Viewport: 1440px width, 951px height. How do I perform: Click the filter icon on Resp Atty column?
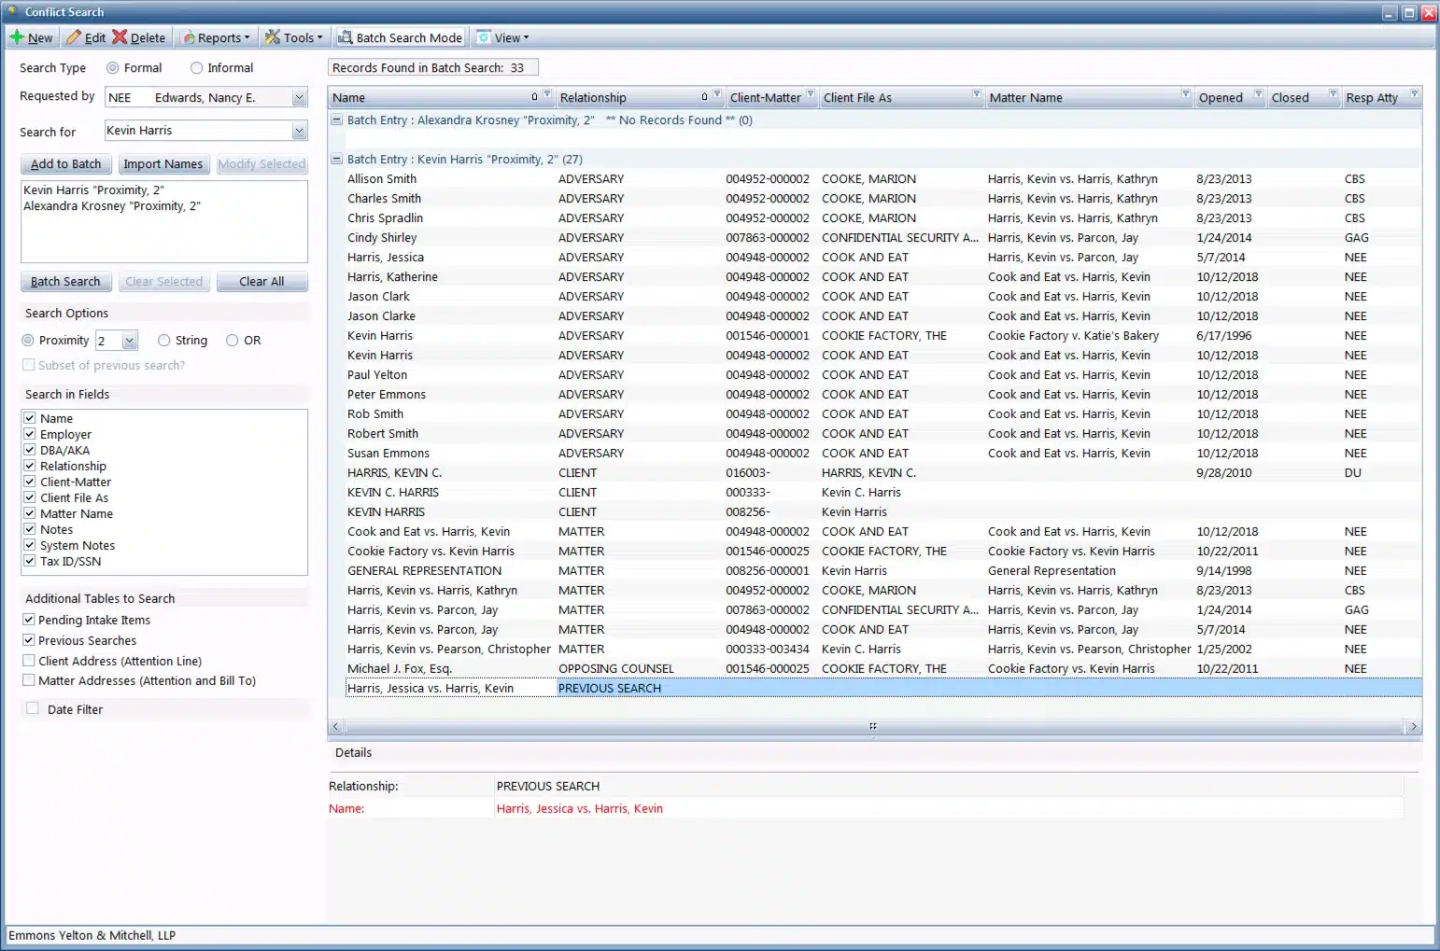[x=1414, y=95]
